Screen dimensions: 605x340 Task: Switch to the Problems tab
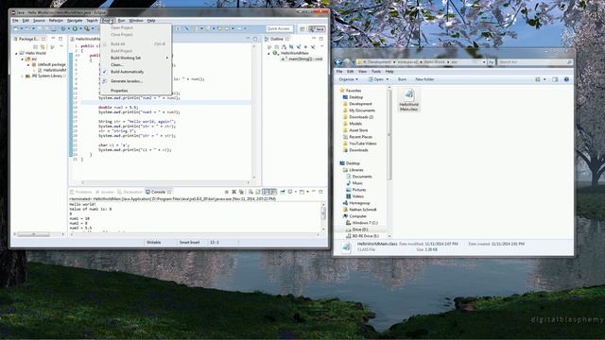(x=81, y=192)
